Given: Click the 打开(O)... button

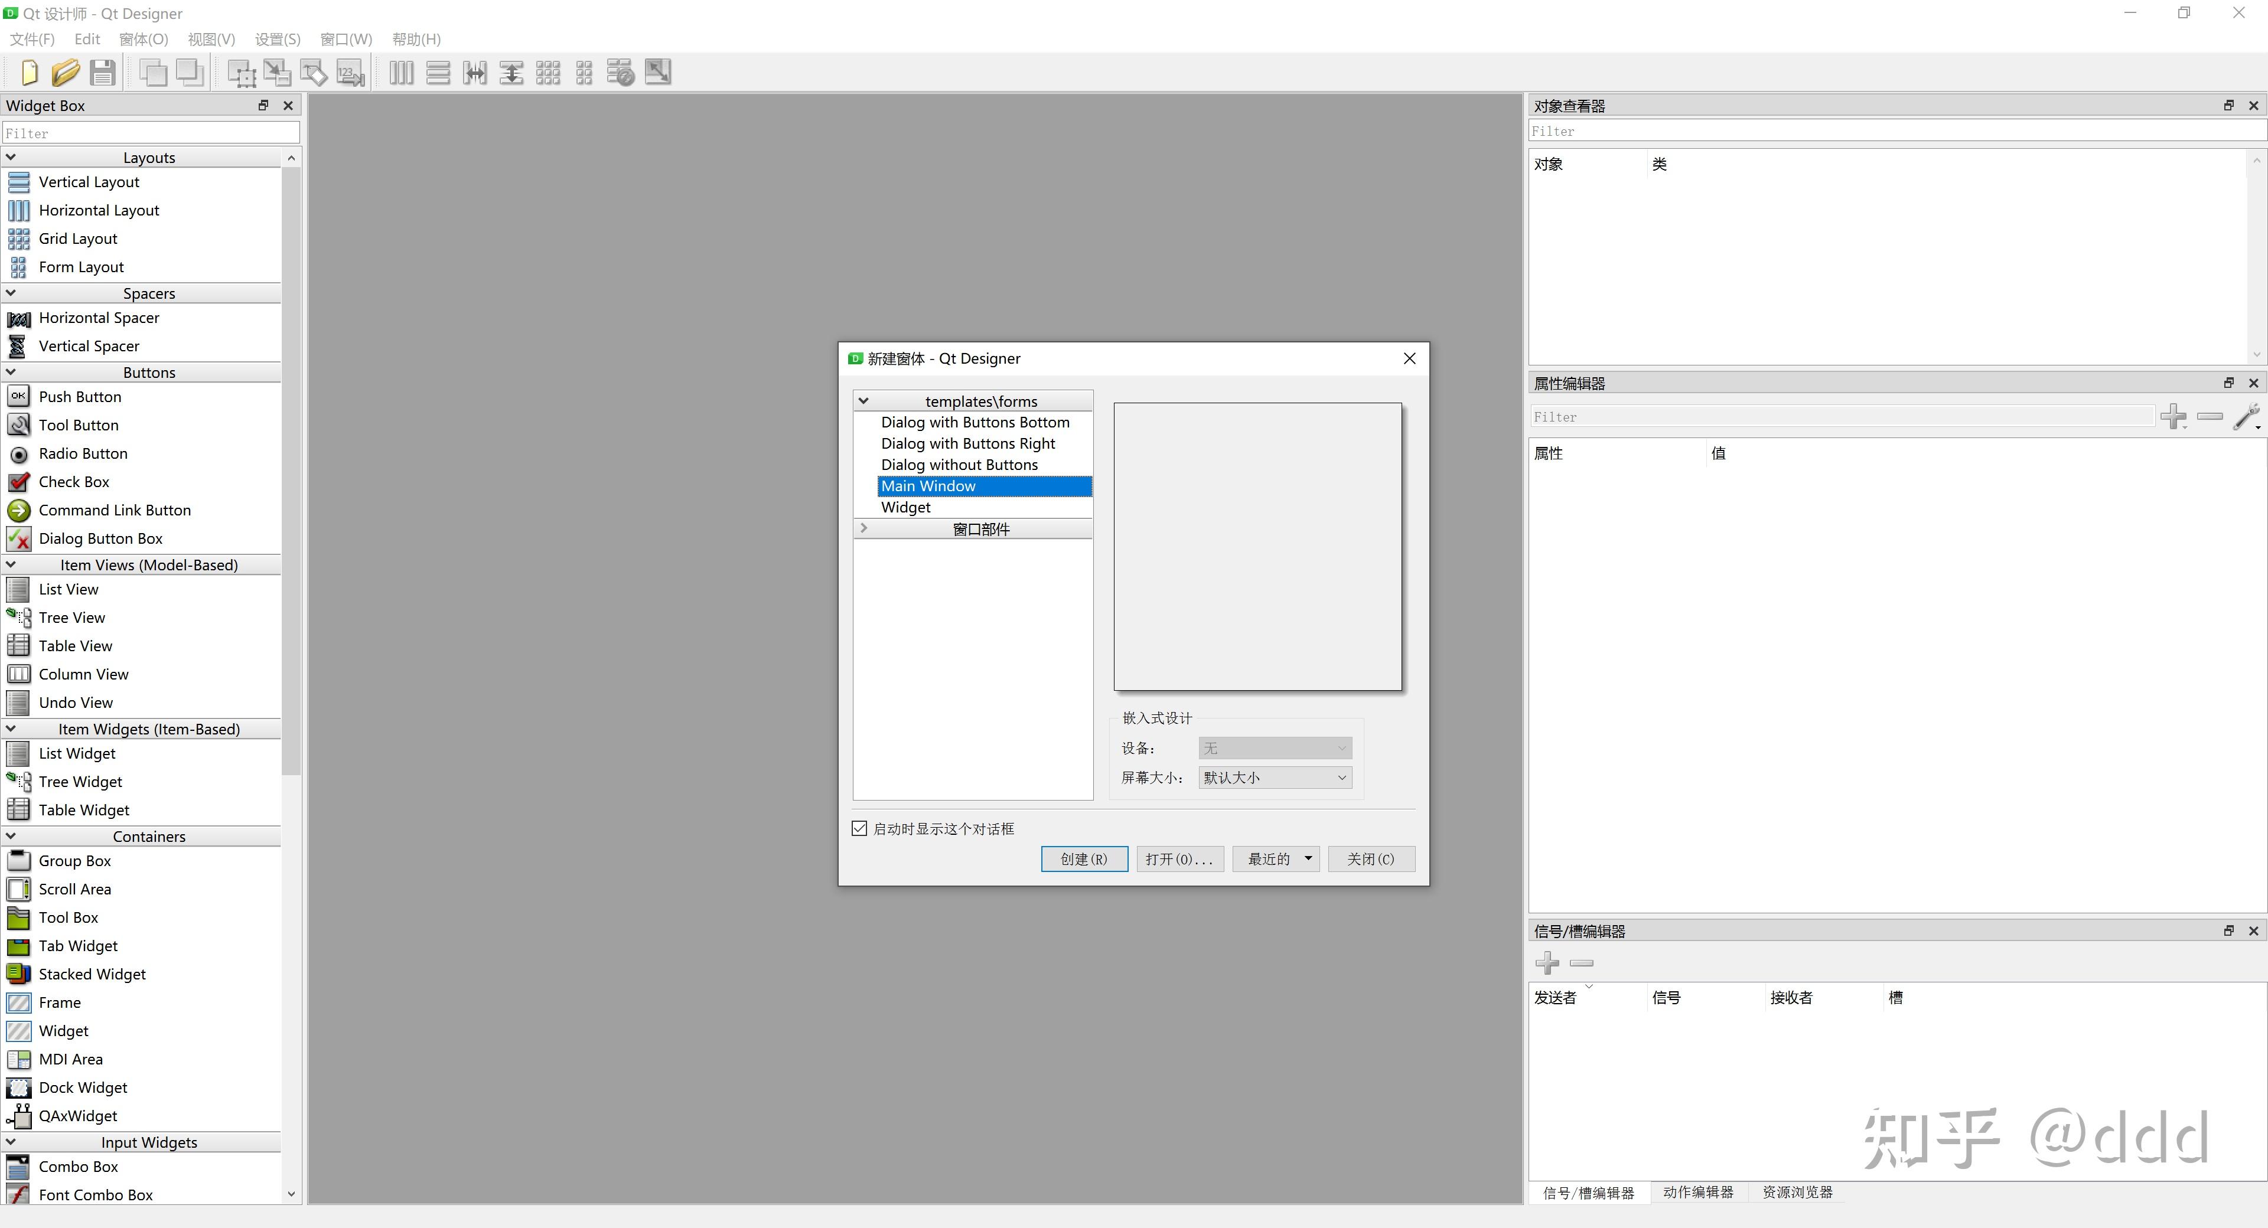Looking at the screenshot, I should coord(1180,858).
